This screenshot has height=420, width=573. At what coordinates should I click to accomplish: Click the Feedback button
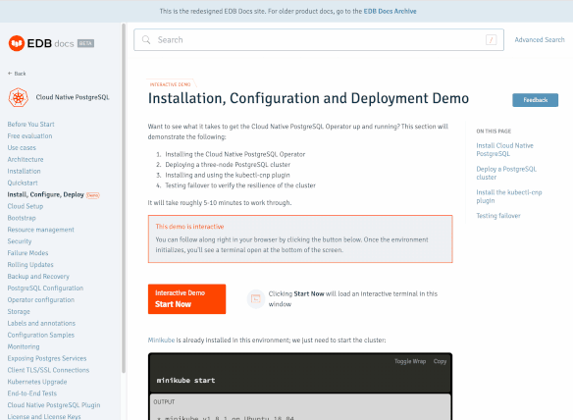click(535, 100)
